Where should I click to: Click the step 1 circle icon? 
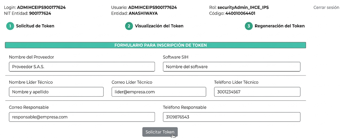tap(10, 26)
